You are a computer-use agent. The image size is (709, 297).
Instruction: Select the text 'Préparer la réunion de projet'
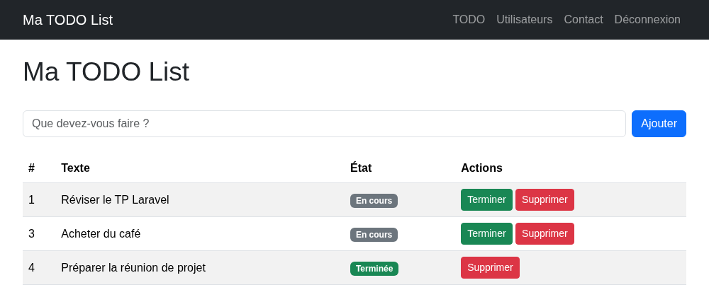coord(133,268)
